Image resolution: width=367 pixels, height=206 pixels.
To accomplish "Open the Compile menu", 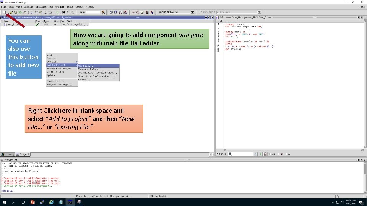I will click(x=29, y=7).
